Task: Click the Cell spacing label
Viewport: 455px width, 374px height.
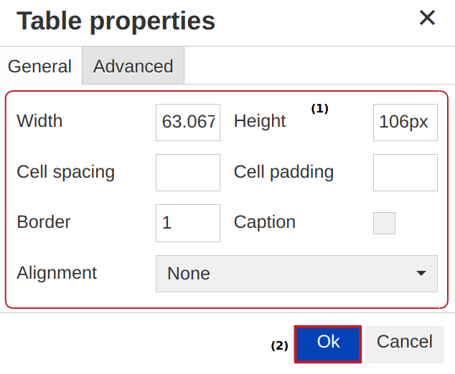Action: point(65,172)
